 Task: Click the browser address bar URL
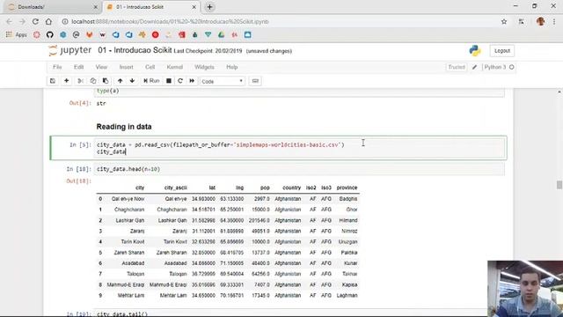point(170,21)
